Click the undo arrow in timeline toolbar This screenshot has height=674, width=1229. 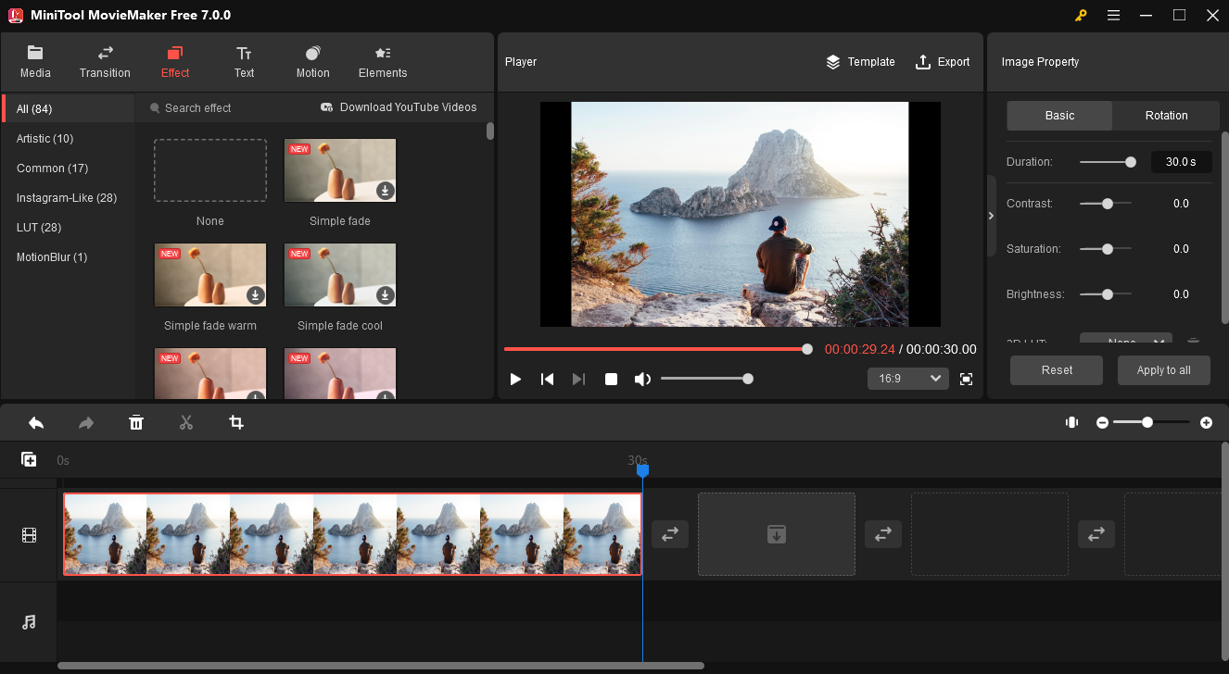(36, 422)
